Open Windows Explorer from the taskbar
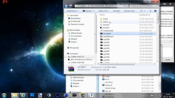 [15, 96]
